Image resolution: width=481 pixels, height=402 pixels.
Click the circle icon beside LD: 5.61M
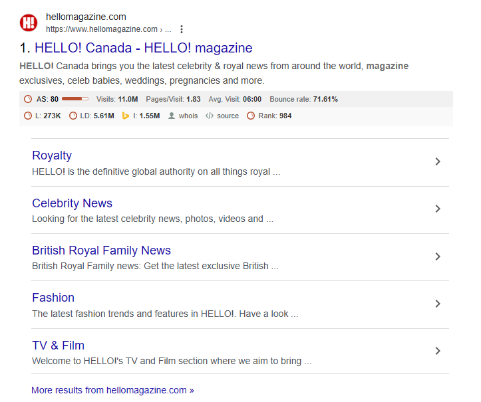73,116
